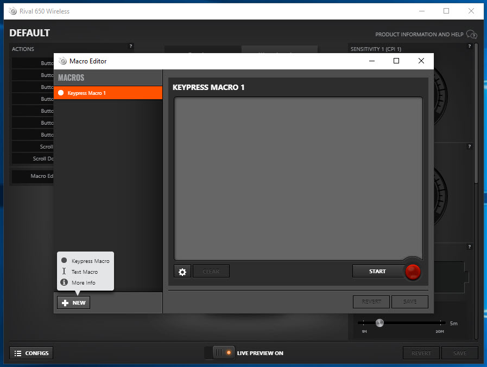Open product help chat bubble icon

471,34
